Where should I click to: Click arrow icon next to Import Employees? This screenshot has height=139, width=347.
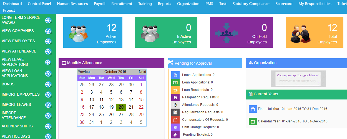48,95
